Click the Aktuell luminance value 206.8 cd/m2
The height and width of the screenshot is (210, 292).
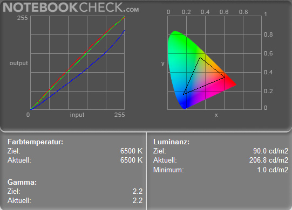(x=269, y=160)
